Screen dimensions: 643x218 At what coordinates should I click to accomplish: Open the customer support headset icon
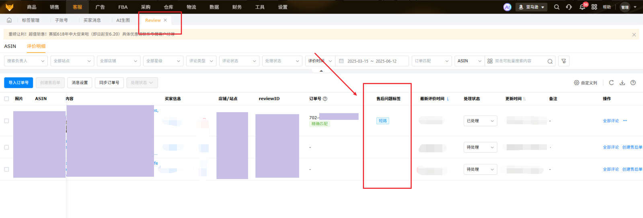[569, 7]
